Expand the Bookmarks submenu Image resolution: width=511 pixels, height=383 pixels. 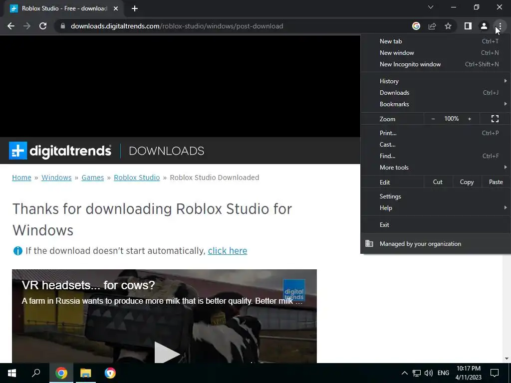[436, 104]
